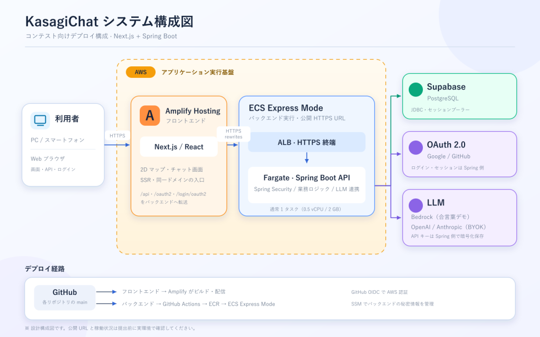Select the "Amplify Hosting" heading
540x337 pixels.
pyautogui.click(x=193, y=111)
